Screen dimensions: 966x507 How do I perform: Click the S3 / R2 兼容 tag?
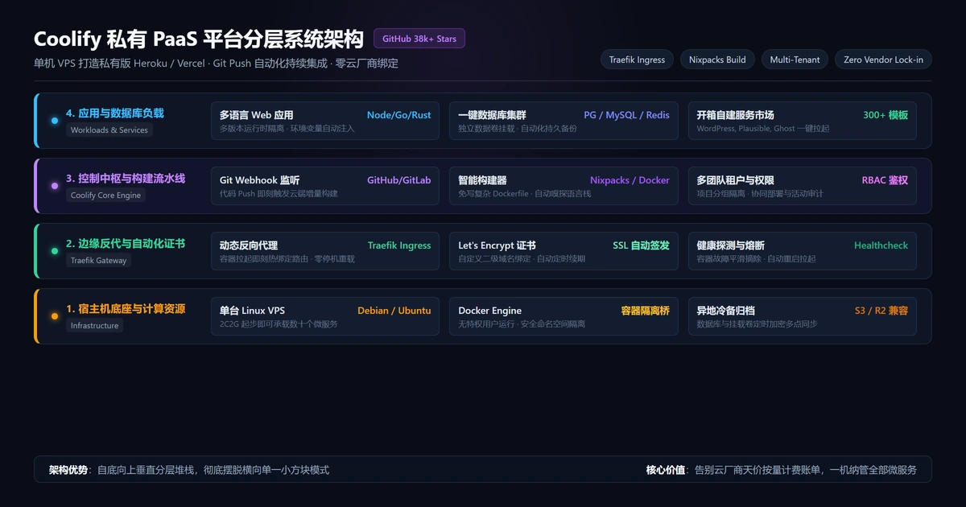coord(881,311)
